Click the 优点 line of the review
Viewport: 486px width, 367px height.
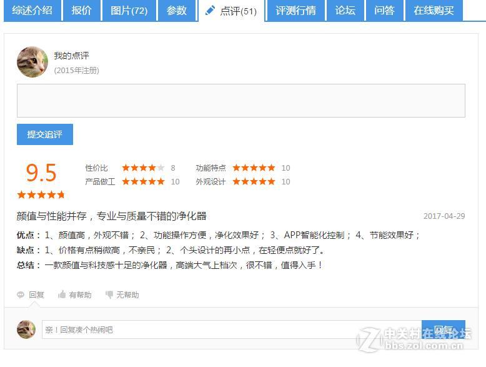[218, 235]
